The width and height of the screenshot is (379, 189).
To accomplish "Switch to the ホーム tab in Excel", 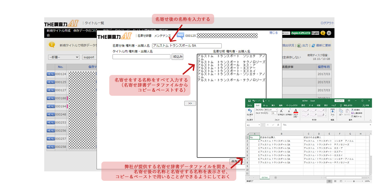I will (x=265, y=106).
